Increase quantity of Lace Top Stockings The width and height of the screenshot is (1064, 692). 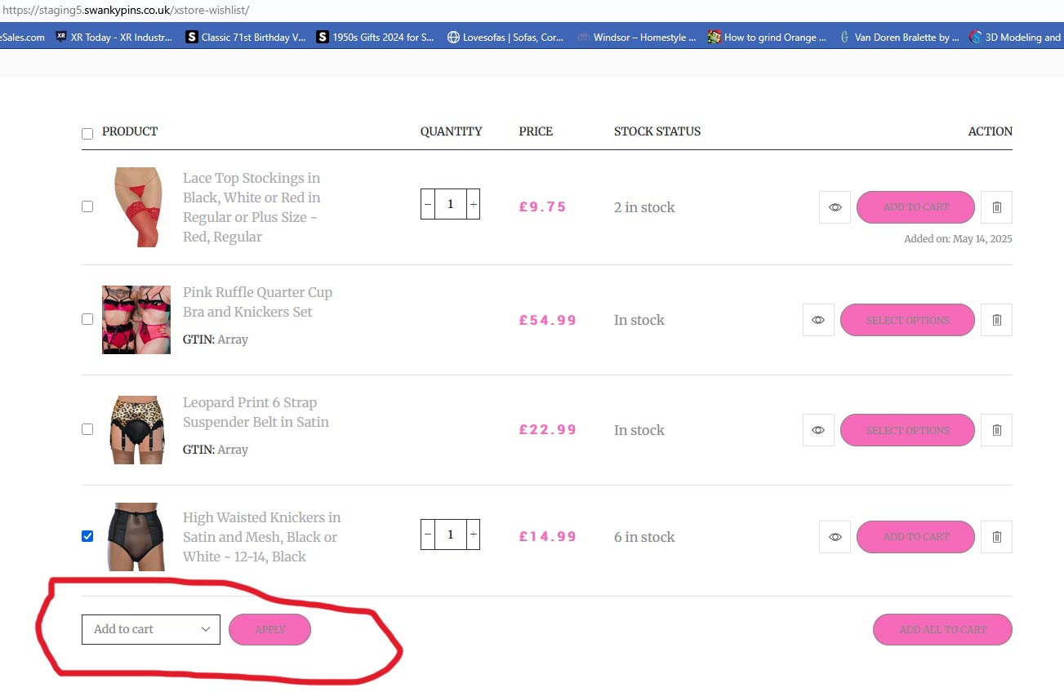point(473,204)
